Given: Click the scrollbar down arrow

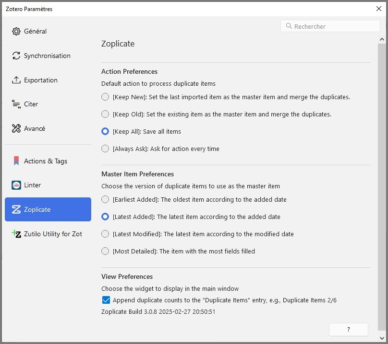Looking at the screenshot, I should point(382,338).
